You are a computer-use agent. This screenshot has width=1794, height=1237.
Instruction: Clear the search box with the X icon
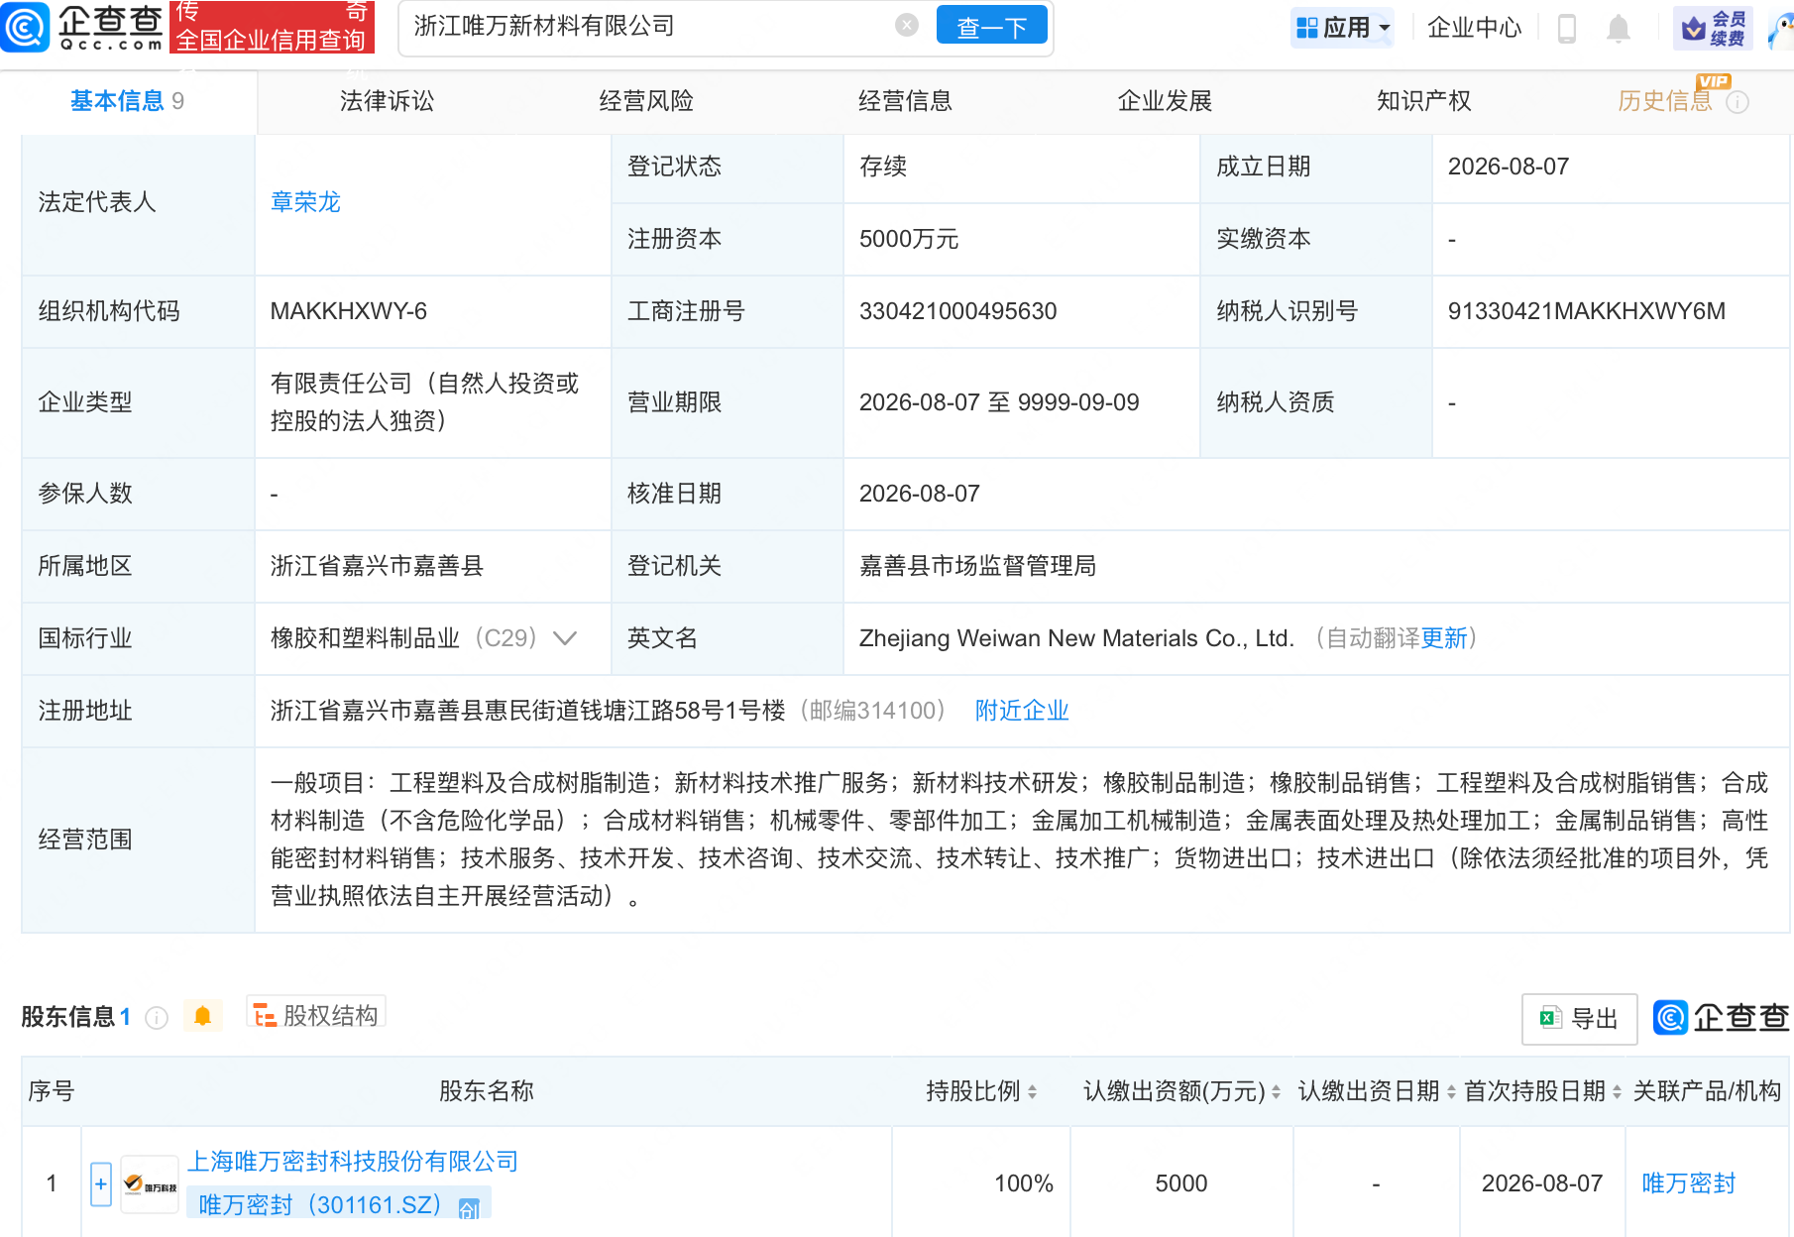[x=906, y=25]
